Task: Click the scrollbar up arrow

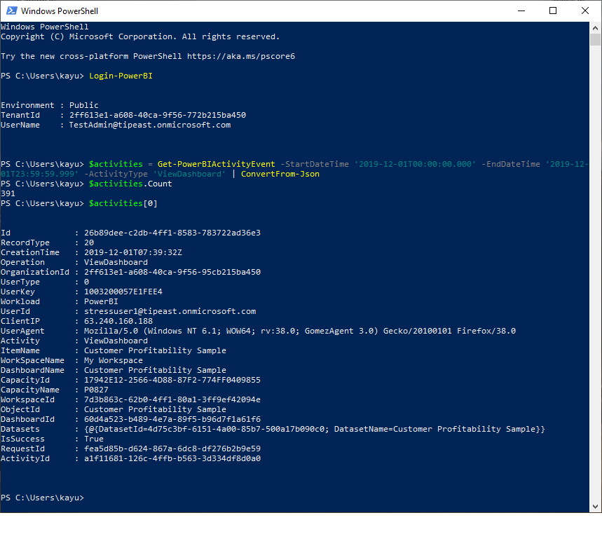Action: point(595,27)
